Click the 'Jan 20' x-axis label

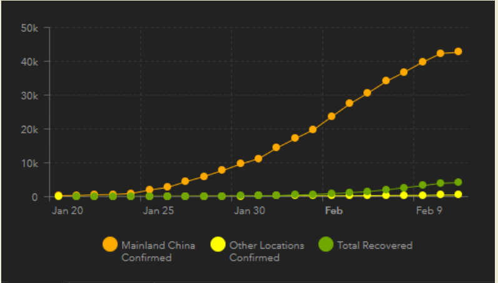pos(68,211)
